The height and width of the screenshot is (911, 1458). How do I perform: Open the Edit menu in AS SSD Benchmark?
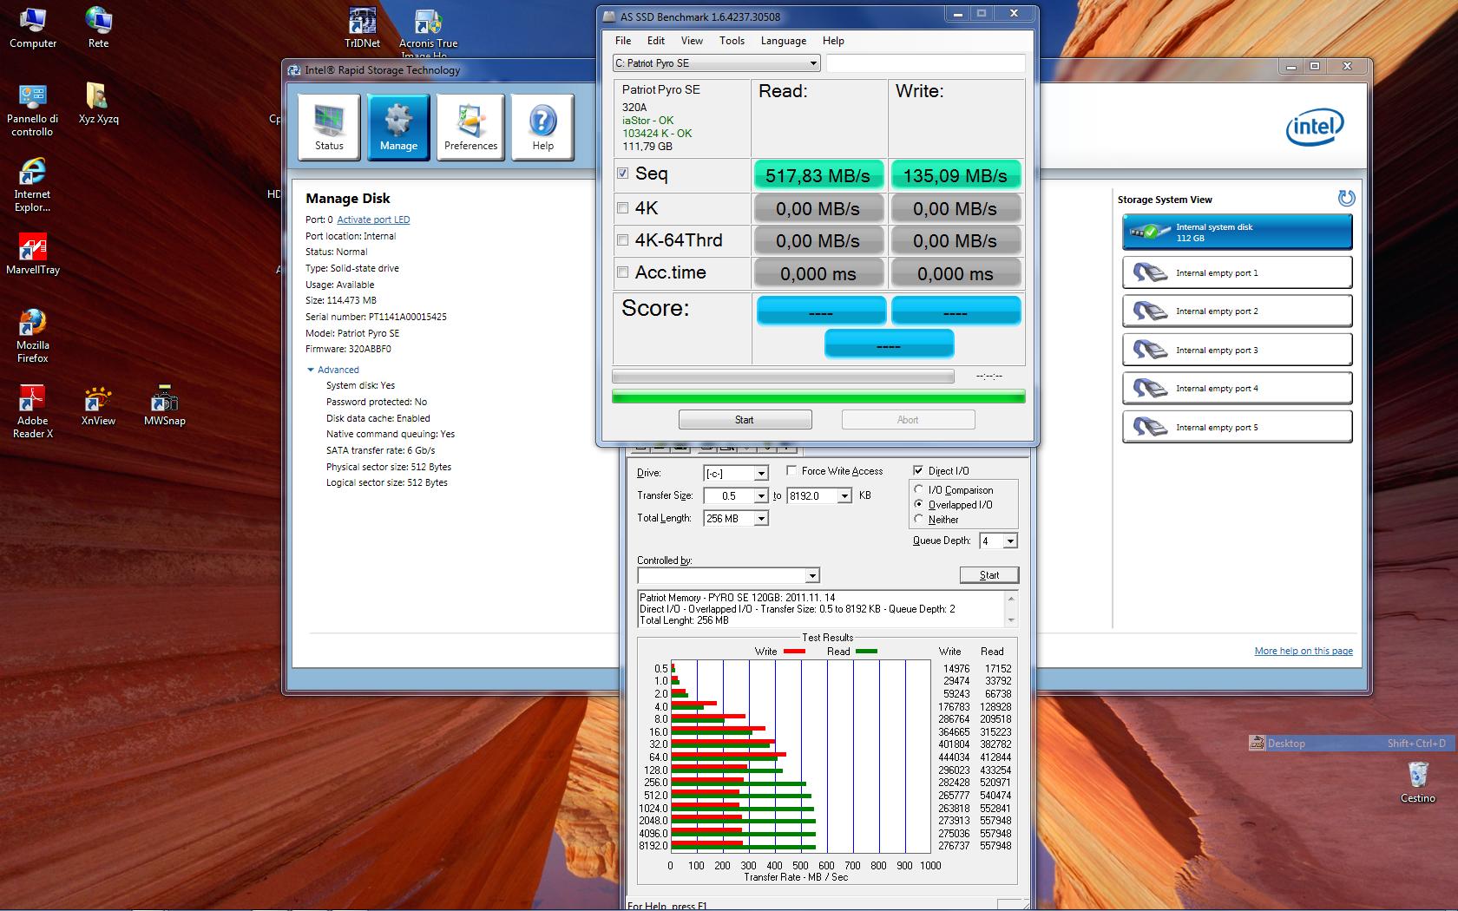click(656, 41)
